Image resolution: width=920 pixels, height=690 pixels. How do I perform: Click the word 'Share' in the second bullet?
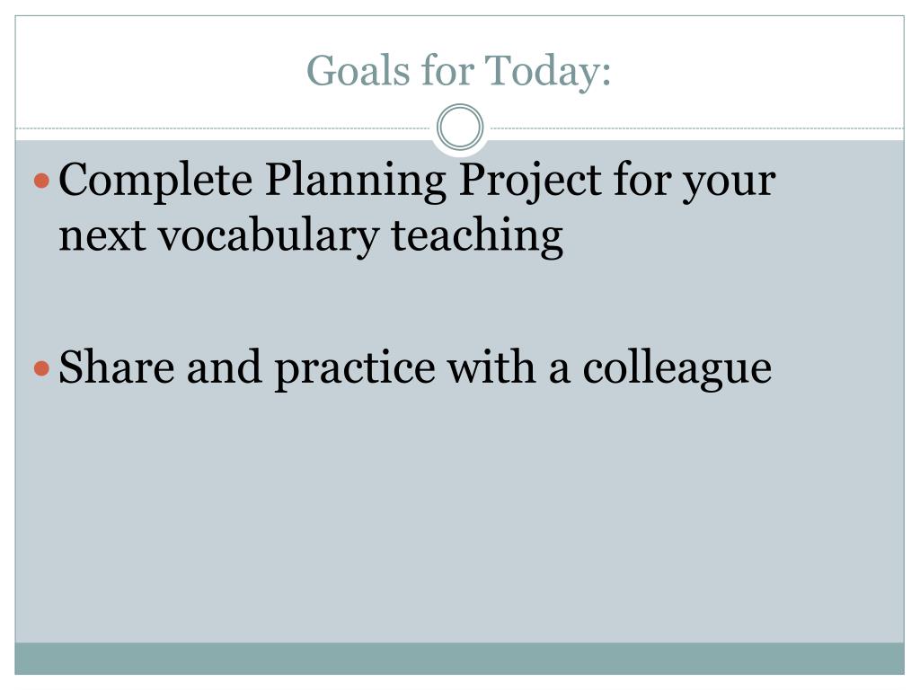coord(117,367)
